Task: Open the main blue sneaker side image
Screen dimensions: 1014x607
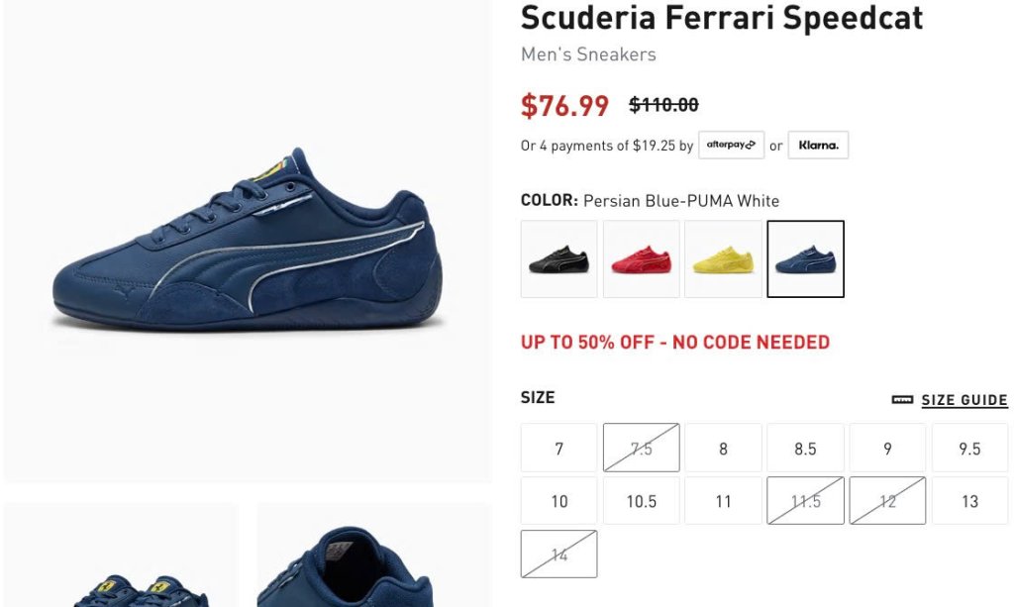Action: pos(248,241)
